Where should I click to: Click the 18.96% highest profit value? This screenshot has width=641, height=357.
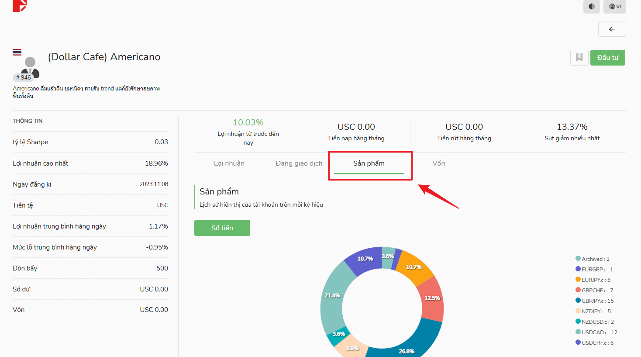coord(156,163)
